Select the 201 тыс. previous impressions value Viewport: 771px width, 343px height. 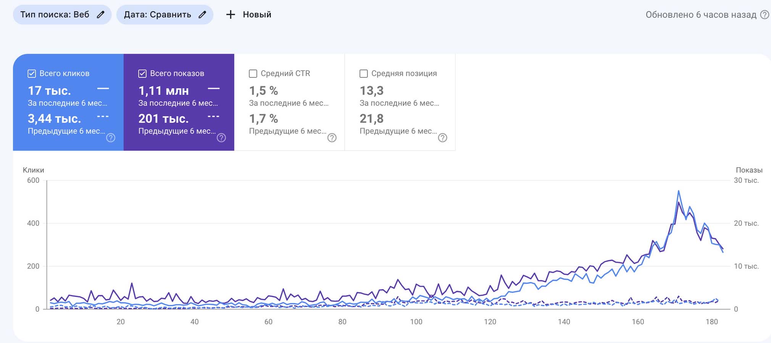coord(163,119)
